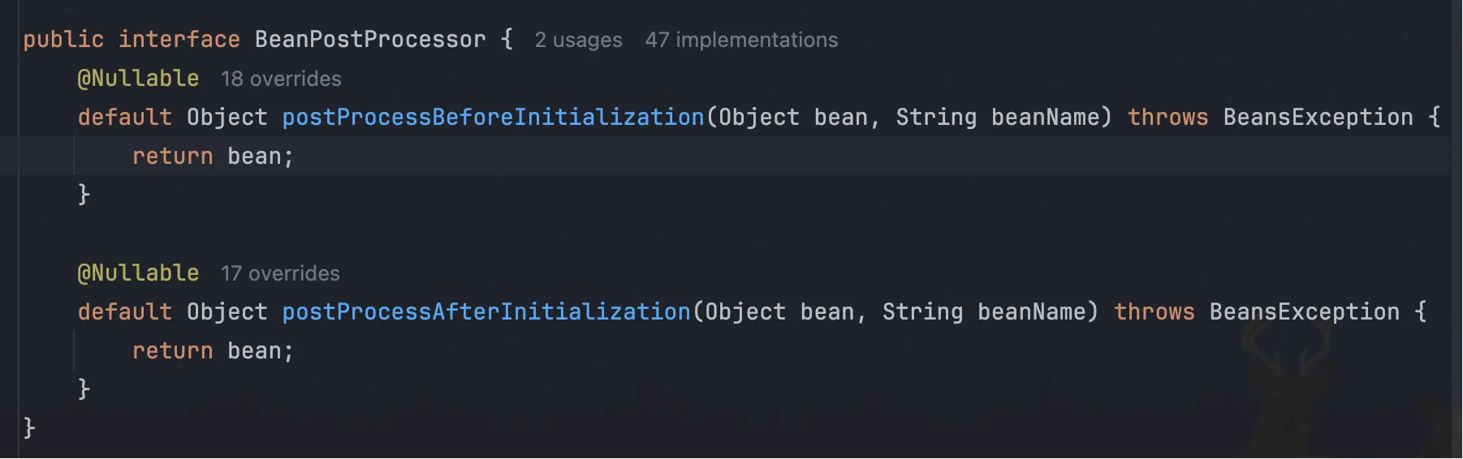Click BeansException in the postProcessBeforeInitialization signature

(x=1318, y=117)
